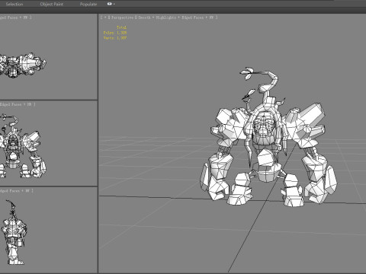Switch to the Object Paint tab
This screenshot has width=366, height=274.
[x=52, y=4]
